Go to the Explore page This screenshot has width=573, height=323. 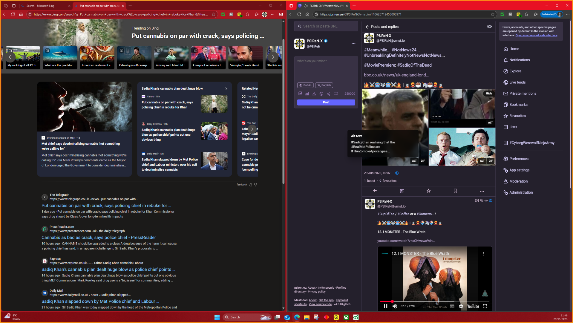click(512, 71)
